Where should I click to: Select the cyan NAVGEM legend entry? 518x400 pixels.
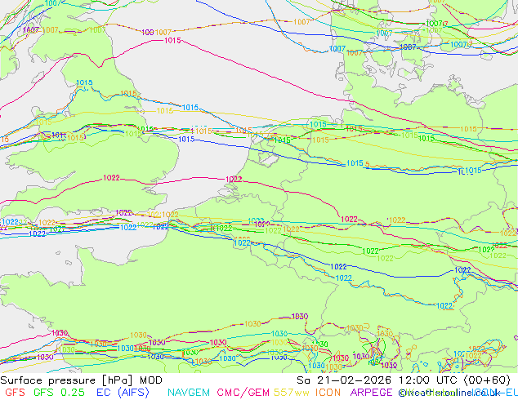pyautogui.click(x=189, y=393)
